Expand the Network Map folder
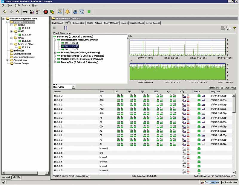This screenshot has width=239, height=185. [7, 60]
